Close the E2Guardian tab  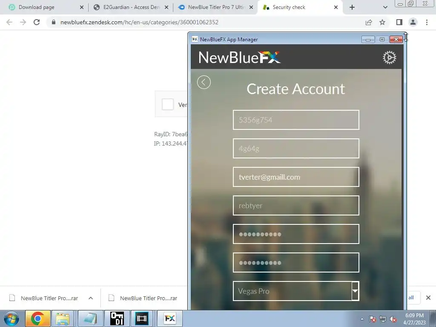point(166,8)
